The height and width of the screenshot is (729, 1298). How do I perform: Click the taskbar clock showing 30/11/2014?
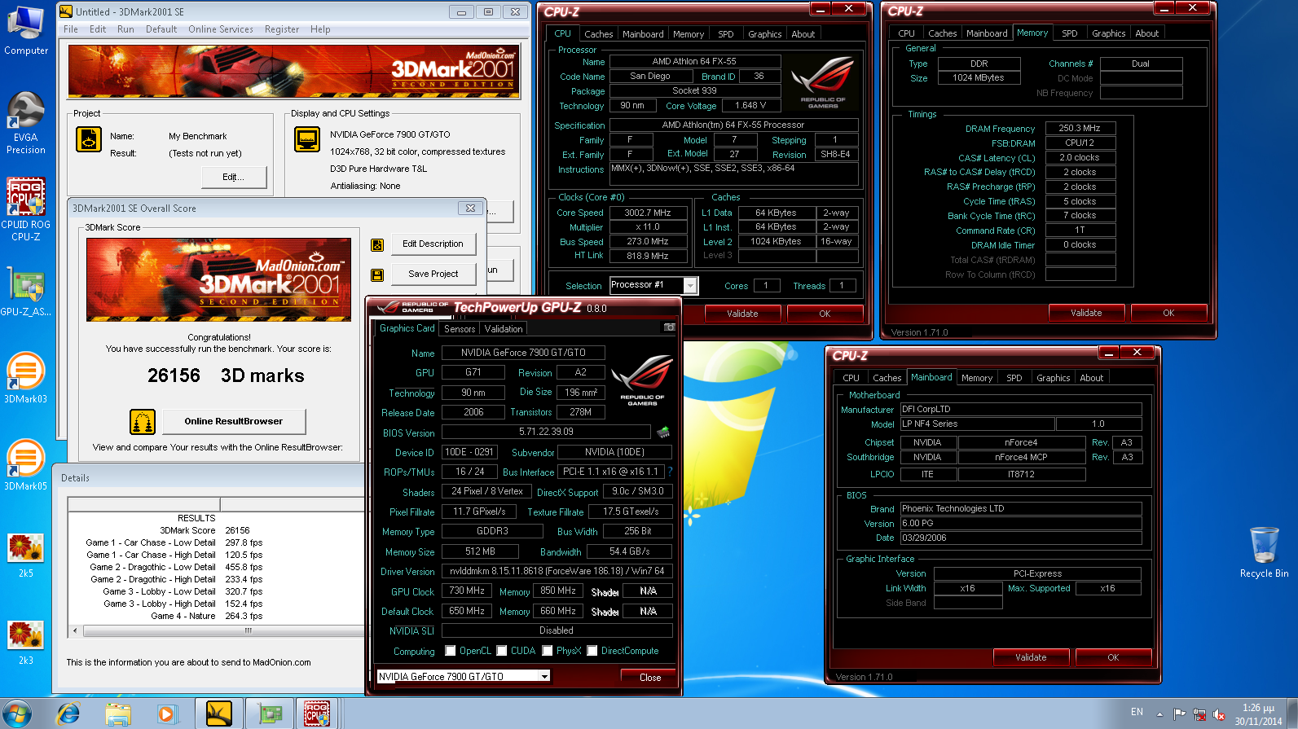(x=1258, y=714)
